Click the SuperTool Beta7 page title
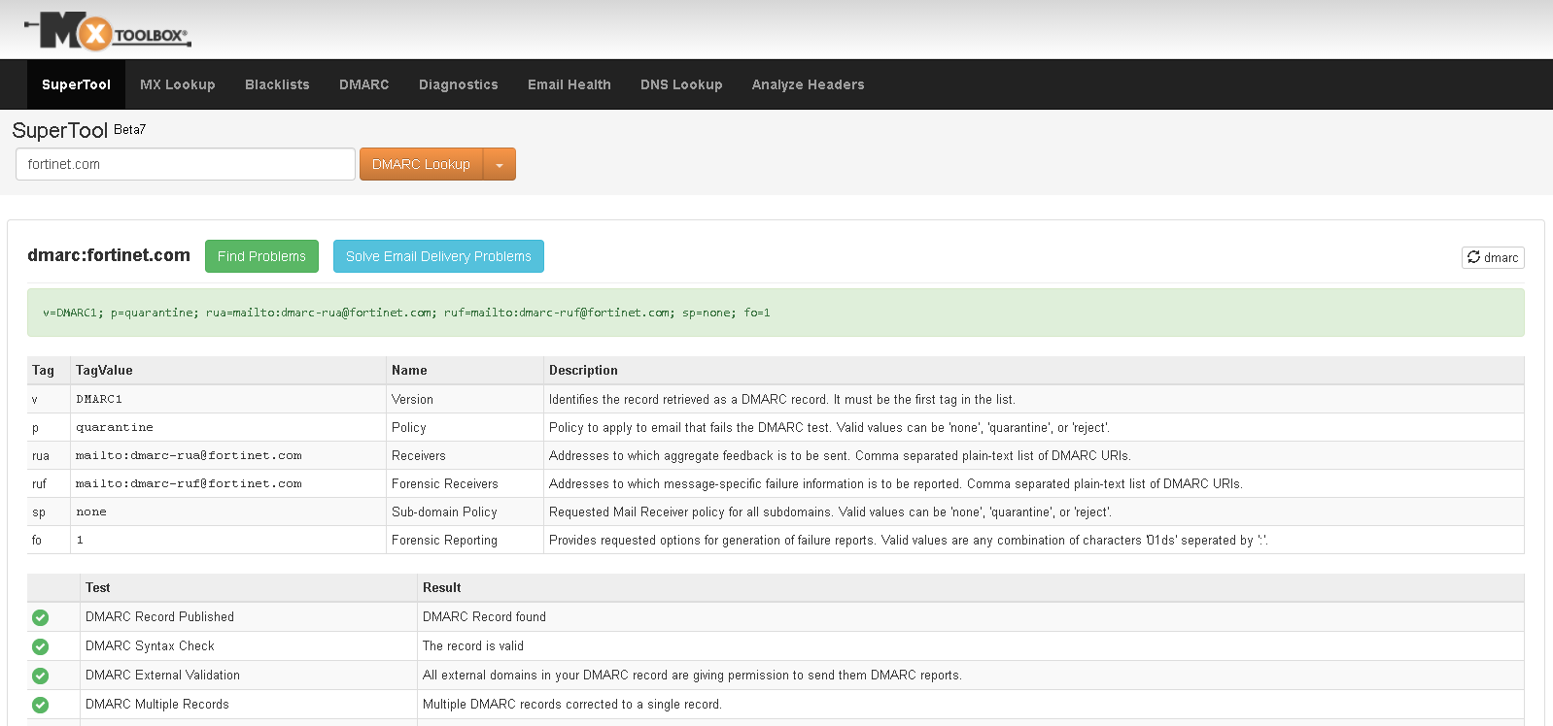Screen dimensions: 1553x726 click(x=79, y=130)
